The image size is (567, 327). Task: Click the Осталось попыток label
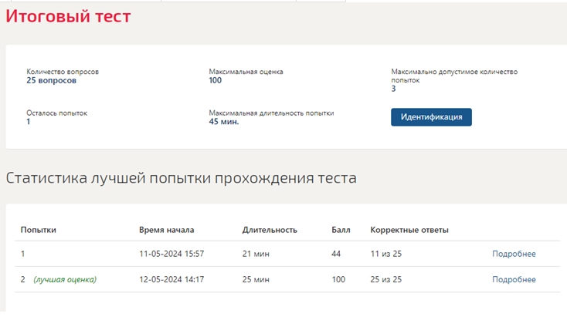pos(56,113)
